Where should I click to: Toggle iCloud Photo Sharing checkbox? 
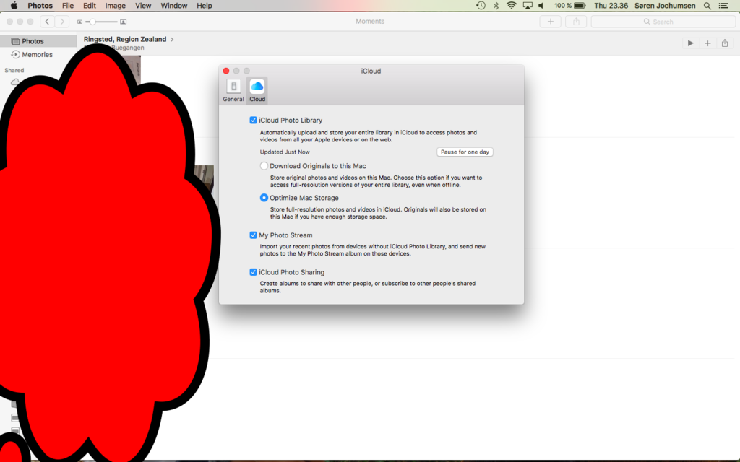coord(253,272)
